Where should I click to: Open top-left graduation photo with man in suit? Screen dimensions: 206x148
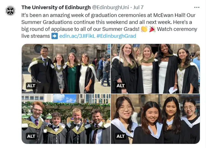(66, 69)
